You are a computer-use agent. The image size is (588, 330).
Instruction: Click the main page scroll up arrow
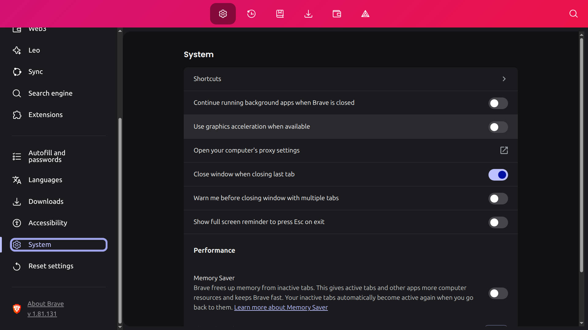click(581, 35)
